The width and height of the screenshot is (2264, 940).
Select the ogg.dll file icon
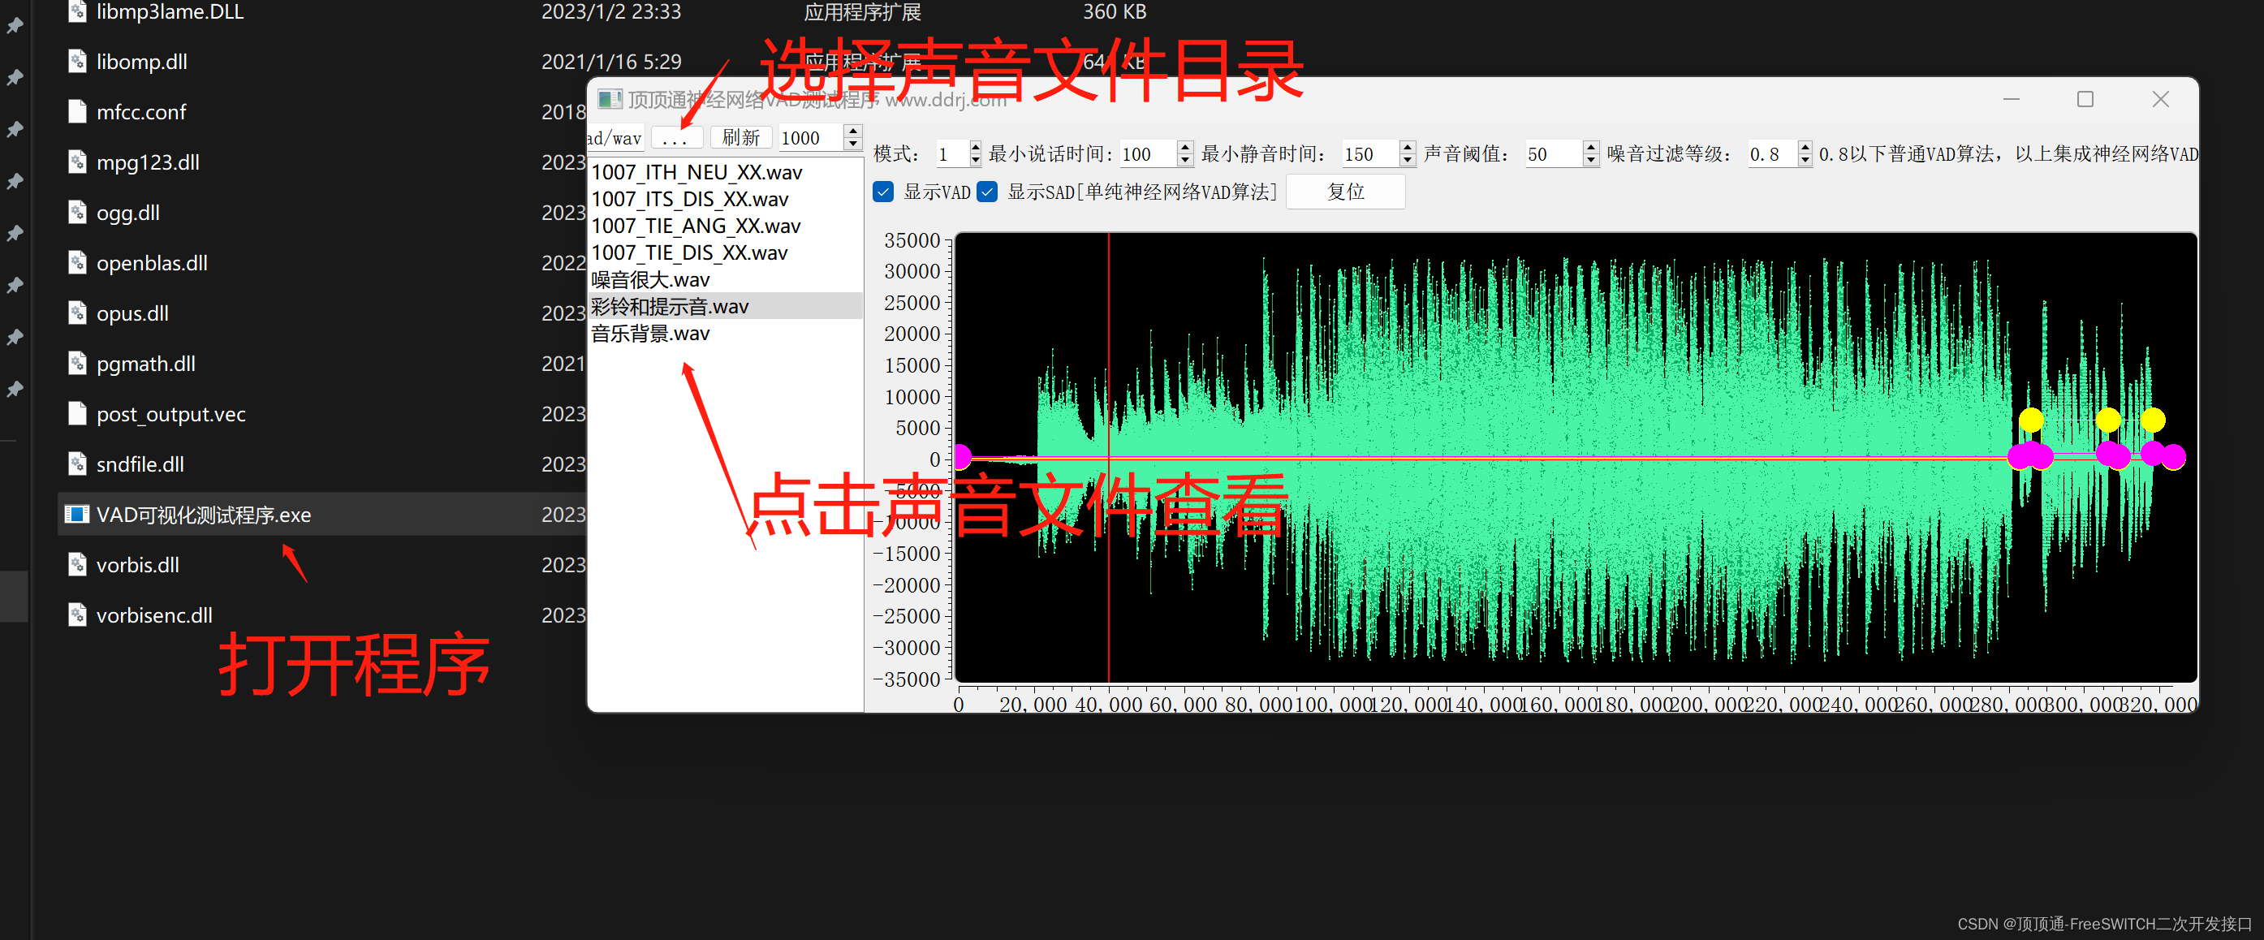pyautogui.click(x=77, y=213)
